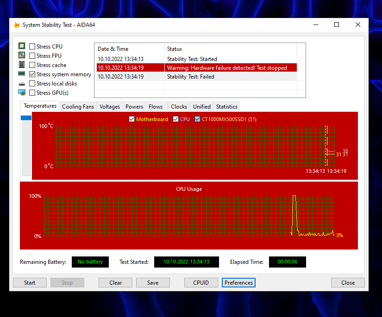Screen dimensions: 382x317
Task: Click the Elapsed Time 00:00:06 display
Action: (x=288, y=262)
